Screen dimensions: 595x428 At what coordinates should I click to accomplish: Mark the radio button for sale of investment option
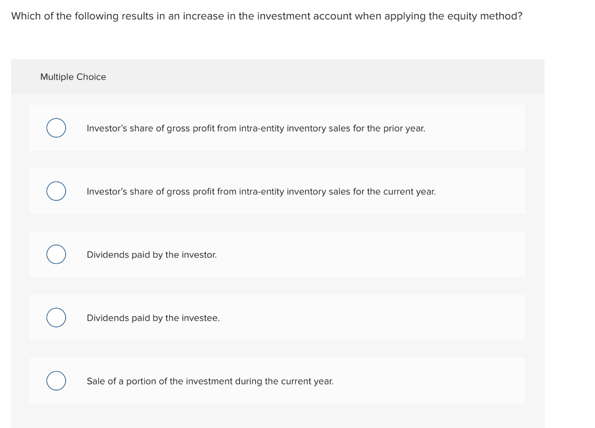pos(56,381)
